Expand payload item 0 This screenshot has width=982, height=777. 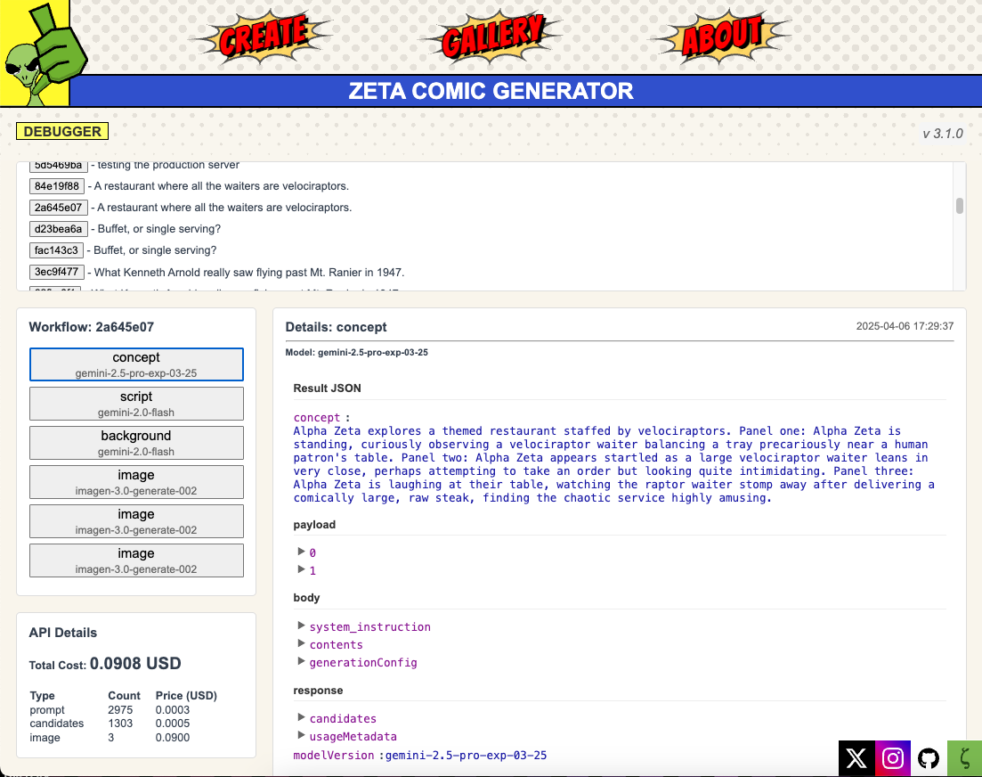[301, 552]
